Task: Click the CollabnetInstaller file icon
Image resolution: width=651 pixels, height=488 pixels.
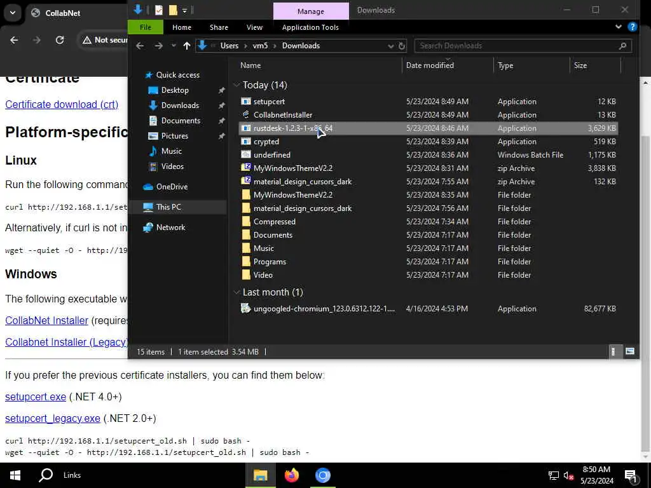Action: pyautogui.click(x=246, y=114)
